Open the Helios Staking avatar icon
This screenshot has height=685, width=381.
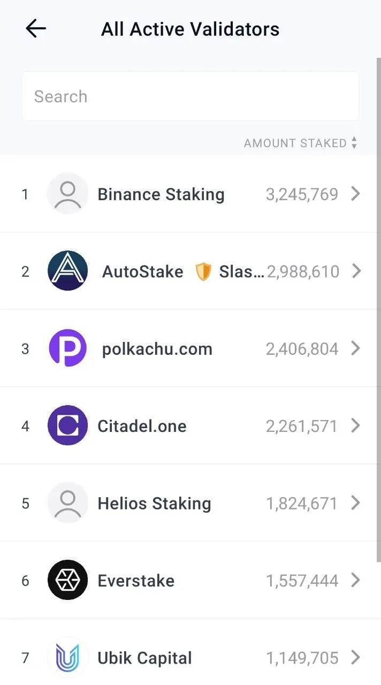click(x=67, y=503)
